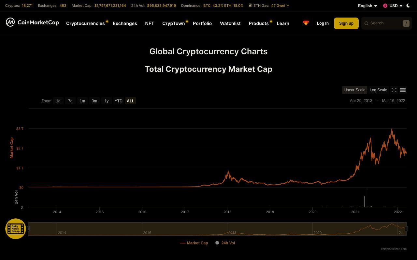Image resolution: width=417 pixels, height=260 pixels.
Task: Click the slash shortcut badge in search
Action: click(406, 23)
